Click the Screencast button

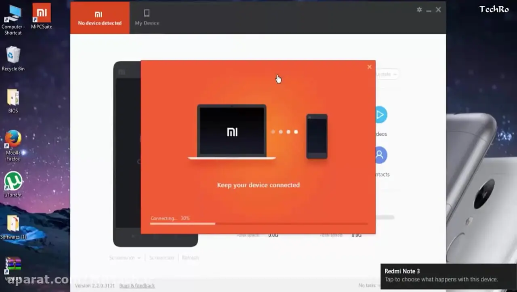pyautogui.click(x=162, y=258)
